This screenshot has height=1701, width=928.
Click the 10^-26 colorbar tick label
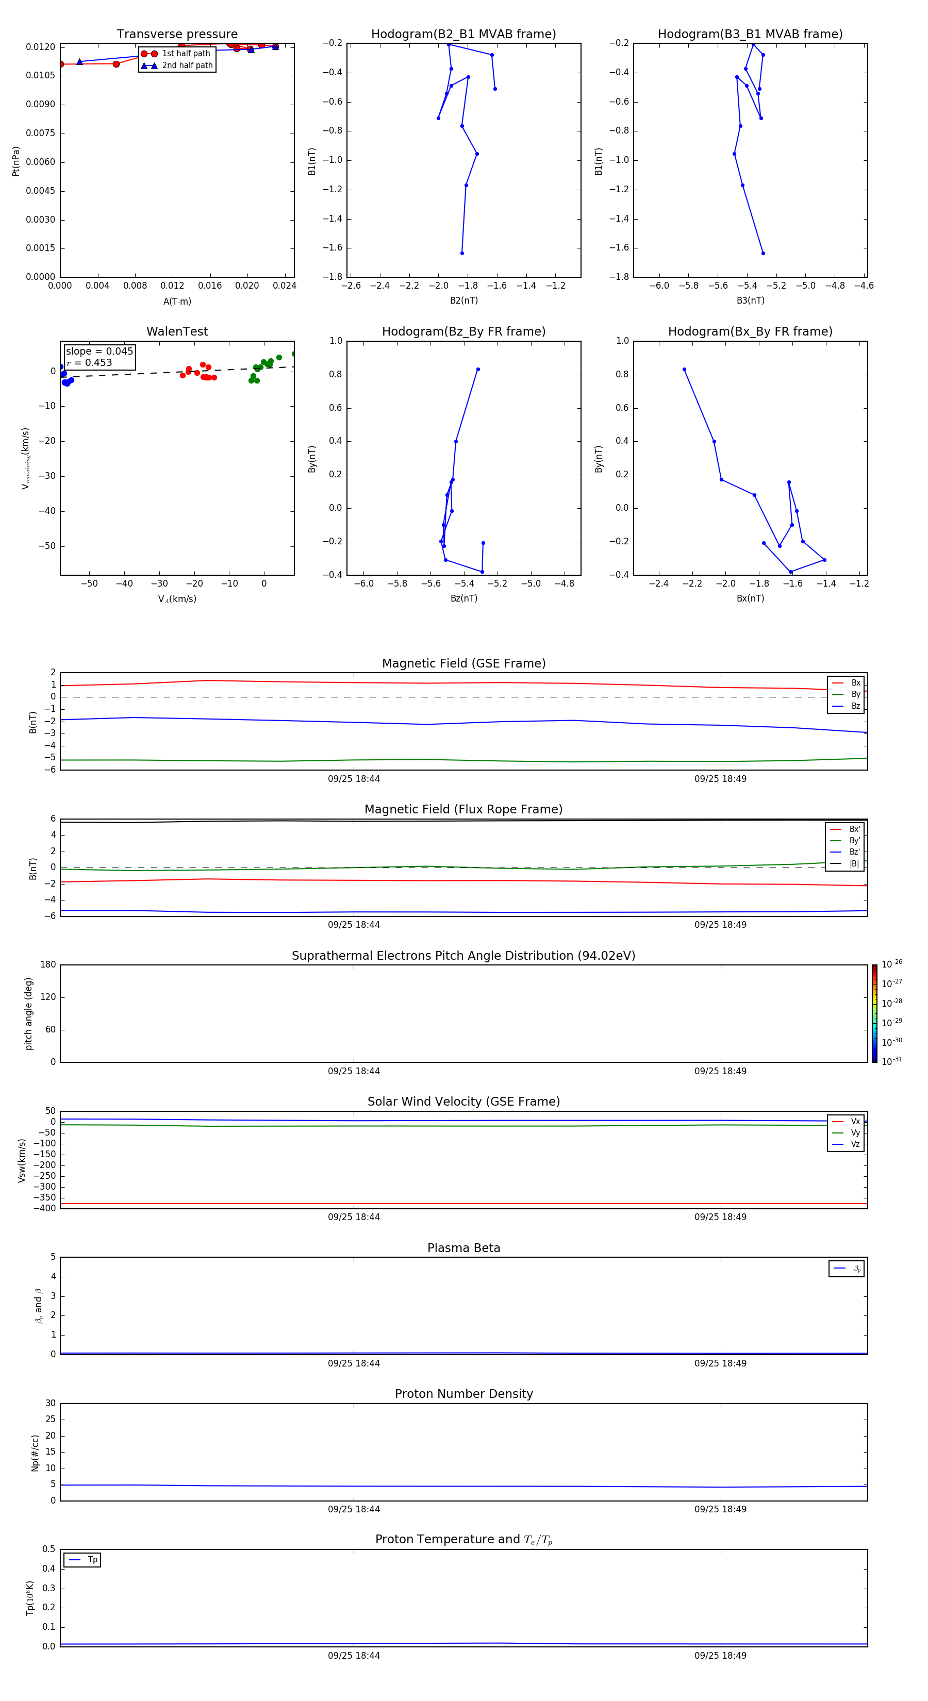(x=892, y=964)
